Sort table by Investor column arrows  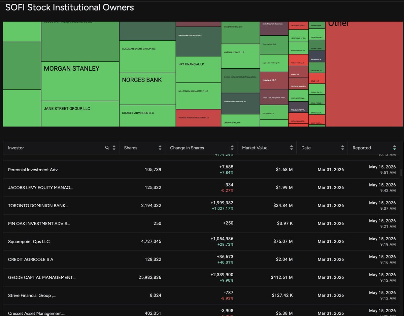(x=114, y=148)
